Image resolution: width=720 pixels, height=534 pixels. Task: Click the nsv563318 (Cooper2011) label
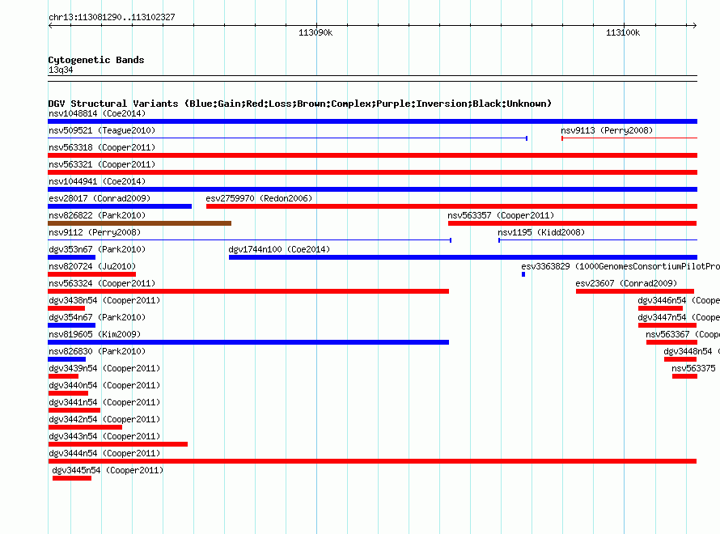point(102,147)
